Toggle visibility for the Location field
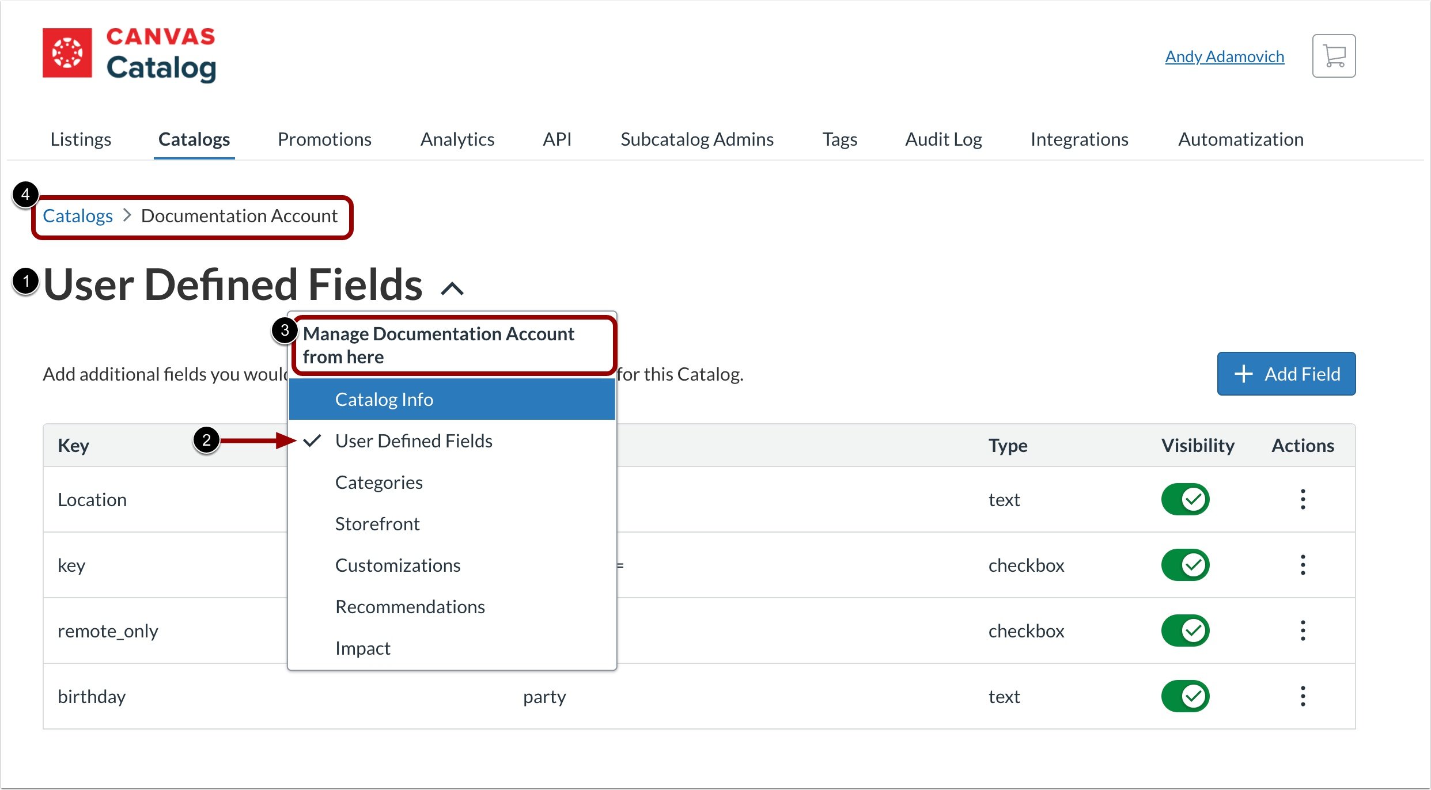 click(1184, 499)
